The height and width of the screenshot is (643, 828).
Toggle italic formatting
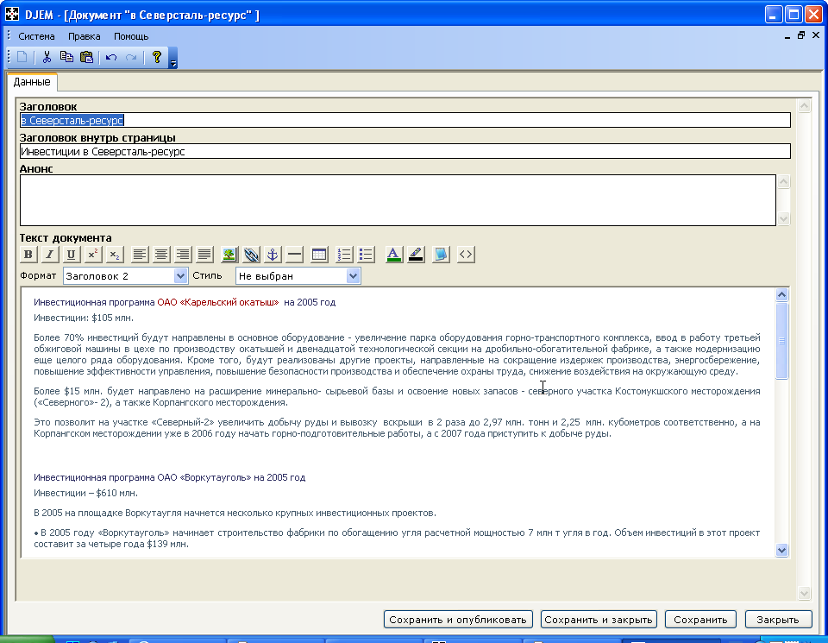click(x=50, y=255)
